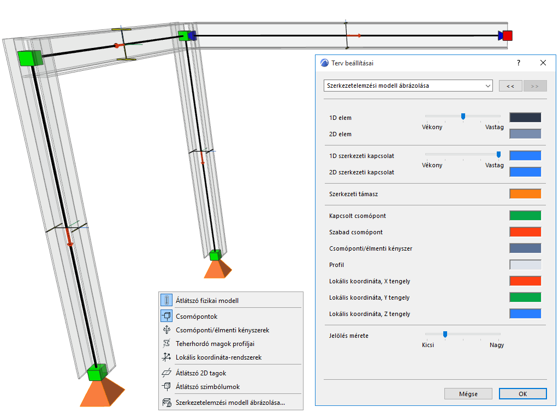Close the Terv beállításai dialog

click(x=543, y=63)
